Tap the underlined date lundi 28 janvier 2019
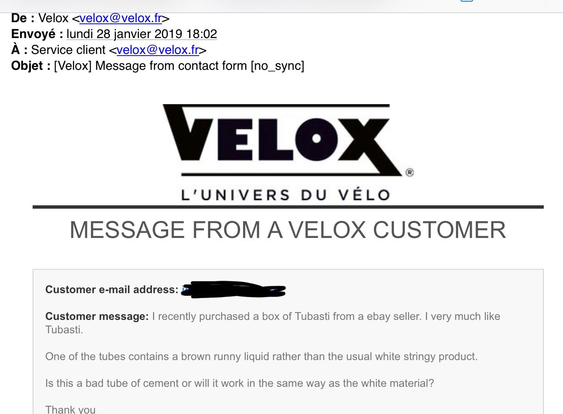The width and height of the screenshot is (563, 414). pyautogui.click(x=142, y=34)
